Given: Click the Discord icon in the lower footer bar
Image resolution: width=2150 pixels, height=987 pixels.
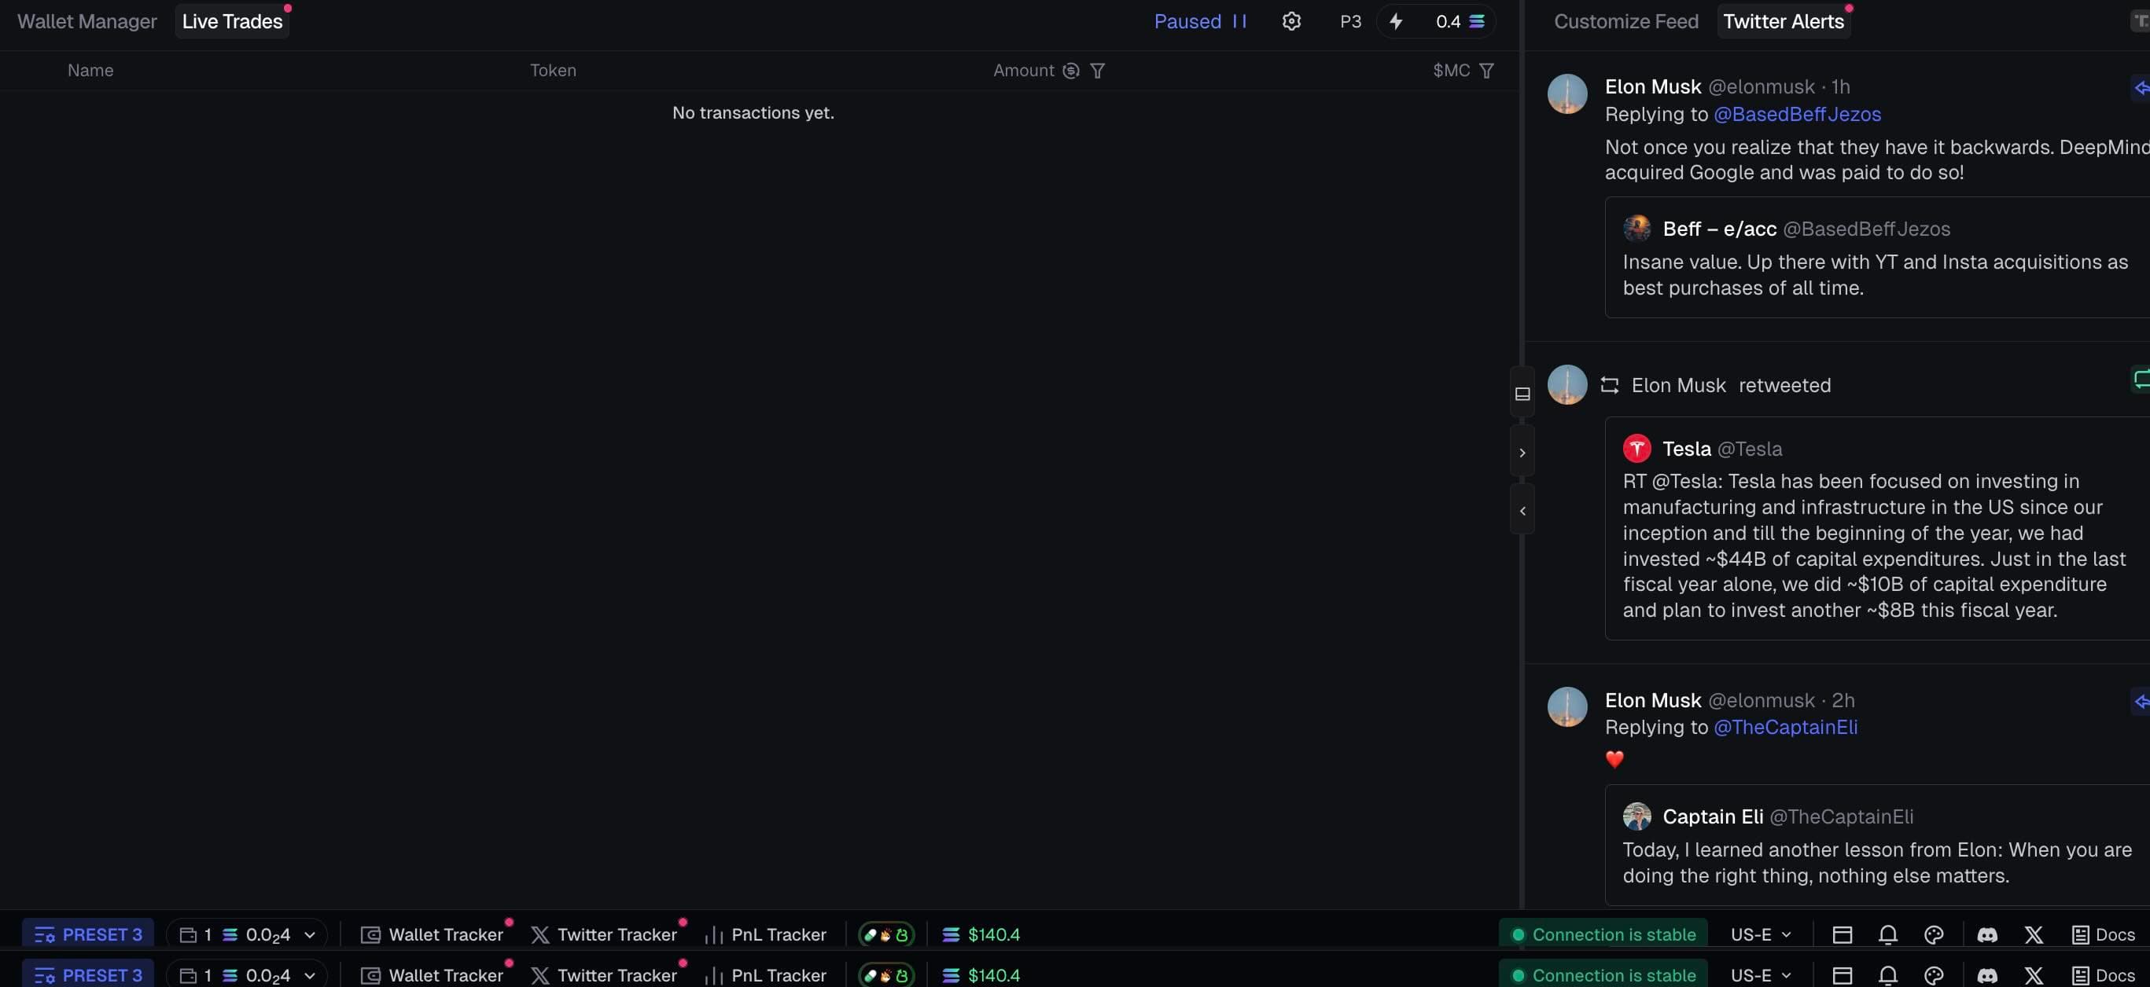Looking at the screenshot, I should coord(1987,975).
